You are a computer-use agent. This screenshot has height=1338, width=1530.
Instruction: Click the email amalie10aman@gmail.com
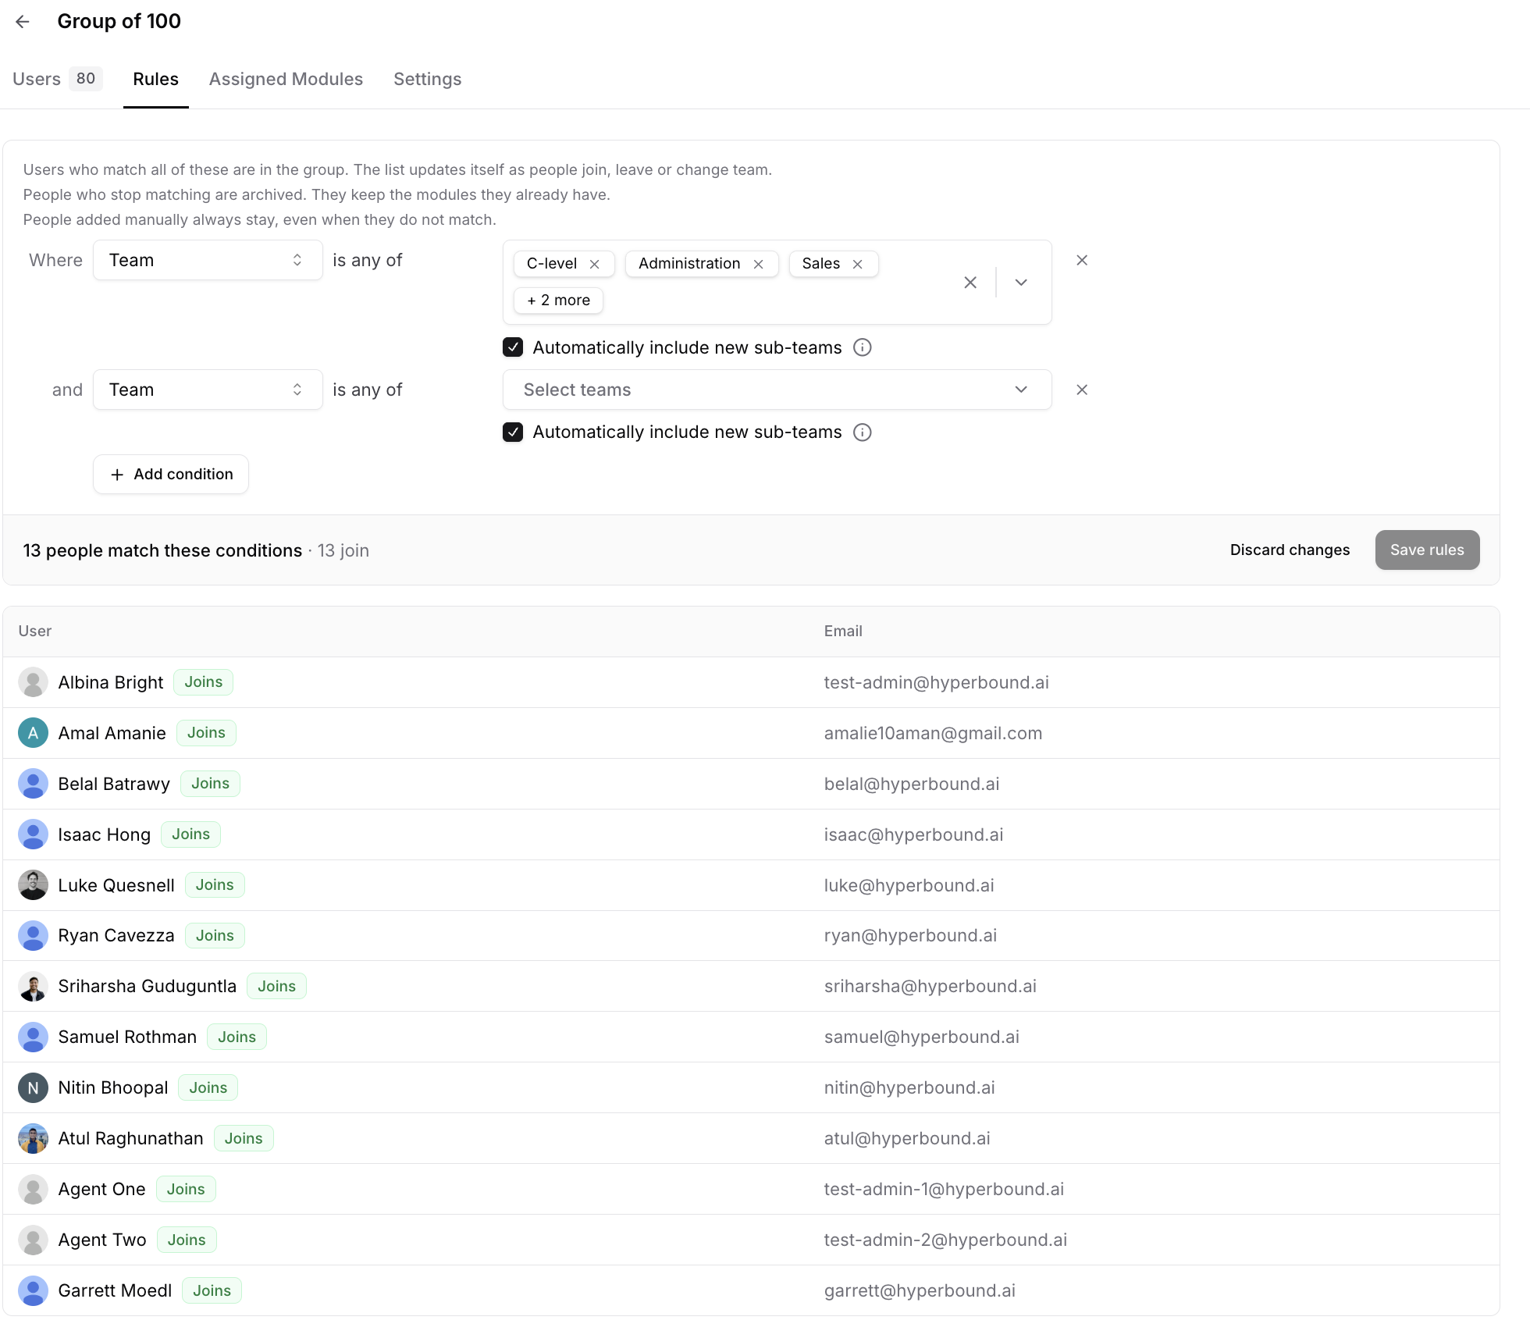[x=933, y=733]
